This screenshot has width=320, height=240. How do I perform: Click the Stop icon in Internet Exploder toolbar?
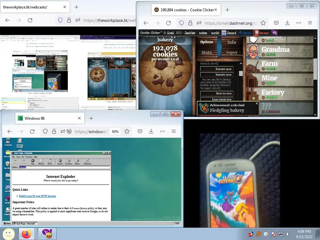click(x=32, y=162)
